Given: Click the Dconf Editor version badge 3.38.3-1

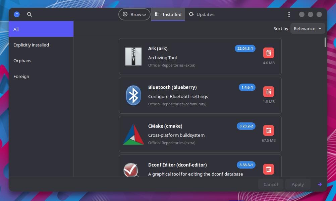Looking at the screenshot, I should point(246,165).
